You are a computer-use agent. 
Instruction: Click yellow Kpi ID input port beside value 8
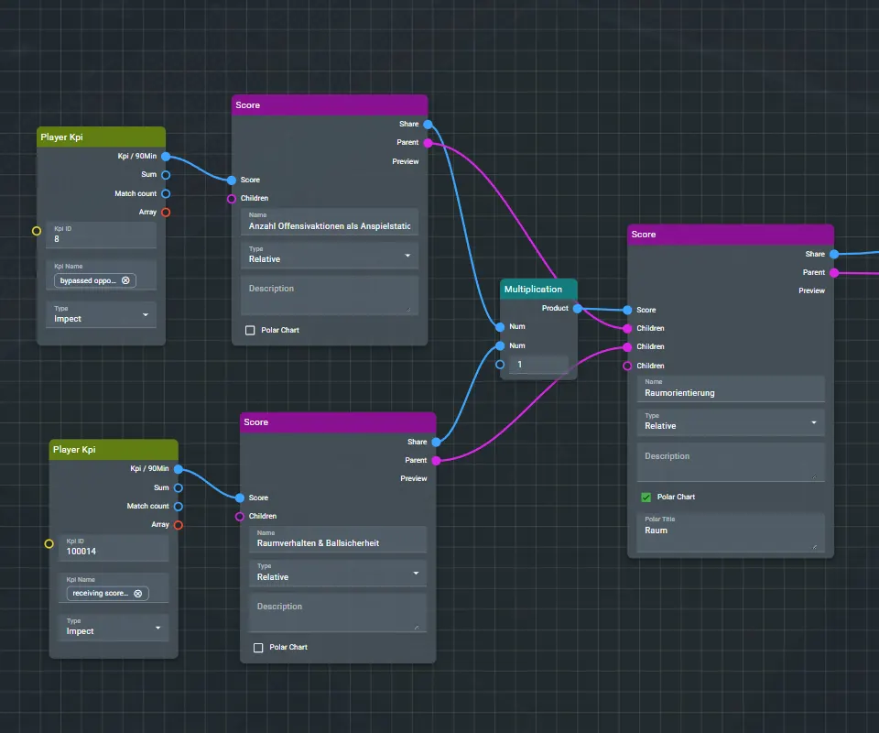point(37,231)
